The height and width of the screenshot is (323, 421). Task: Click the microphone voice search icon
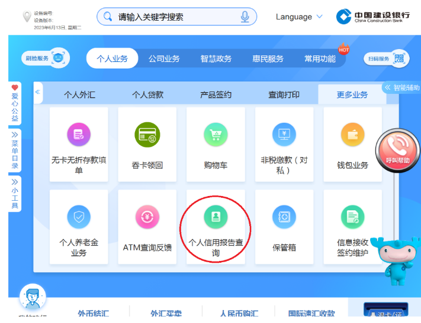click(245, 17)
